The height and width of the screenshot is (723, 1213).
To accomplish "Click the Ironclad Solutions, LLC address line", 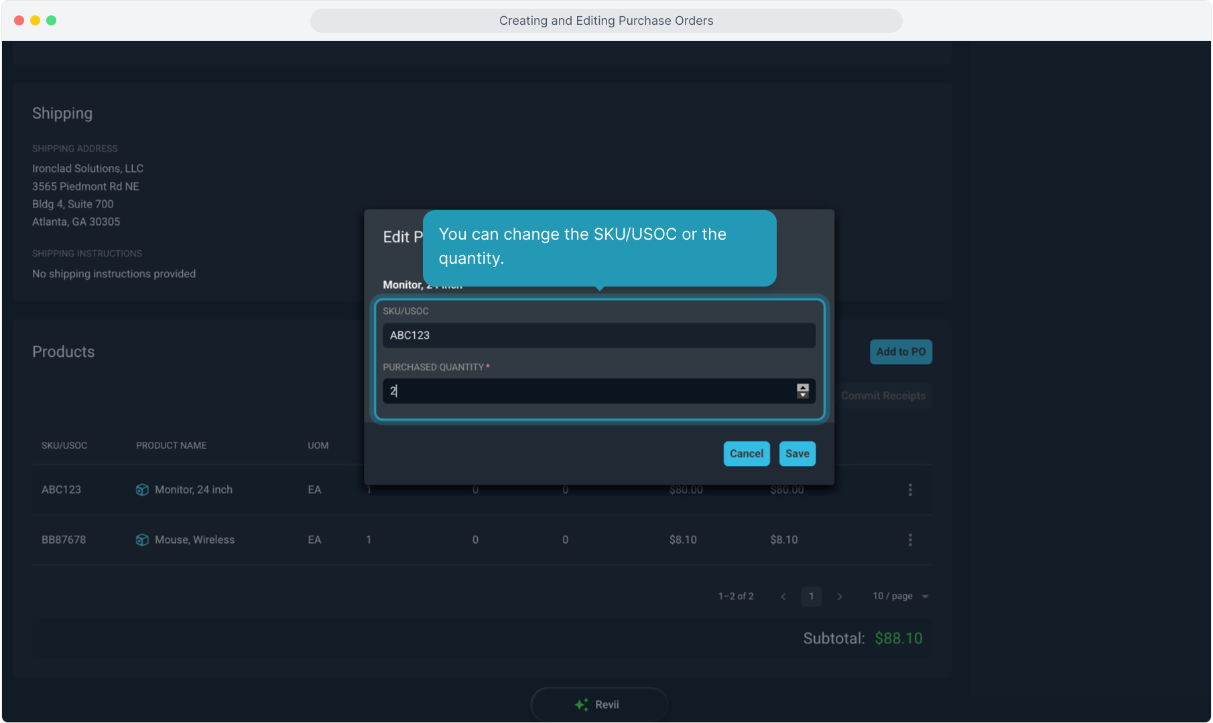I will (88, 169).
